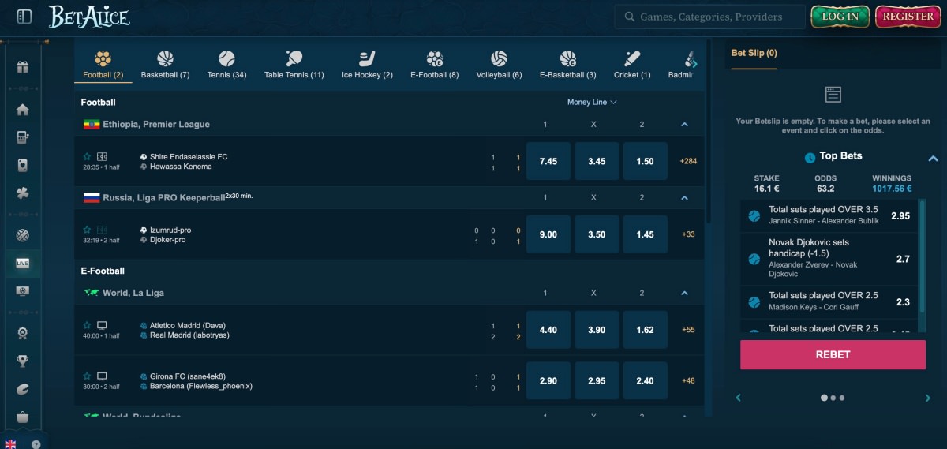The height and width of the screenshot is (449, 947).
Task: Favorite the Shire Endaselassie FC match star
Action: pyautogui.click(x=88, y=156)
